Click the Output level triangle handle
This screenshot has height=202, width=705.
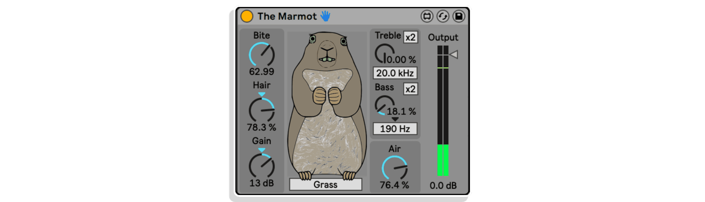(x=454, y=55)
